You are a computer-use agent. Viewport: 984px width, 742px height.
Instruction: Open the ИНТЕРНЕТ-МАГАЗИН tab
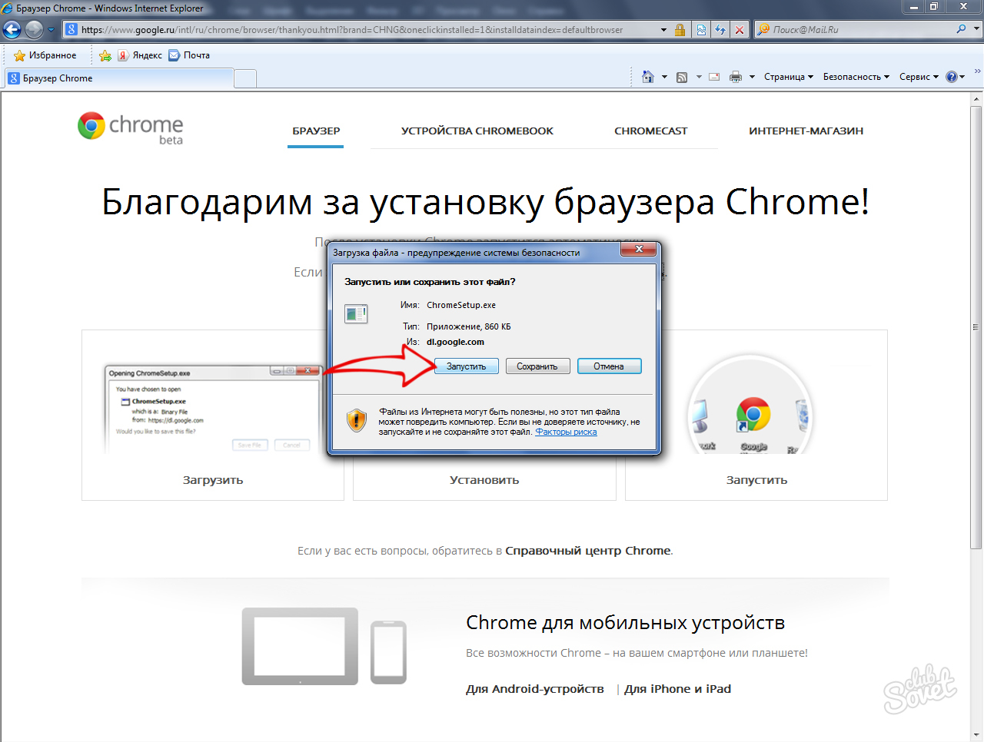806,131
